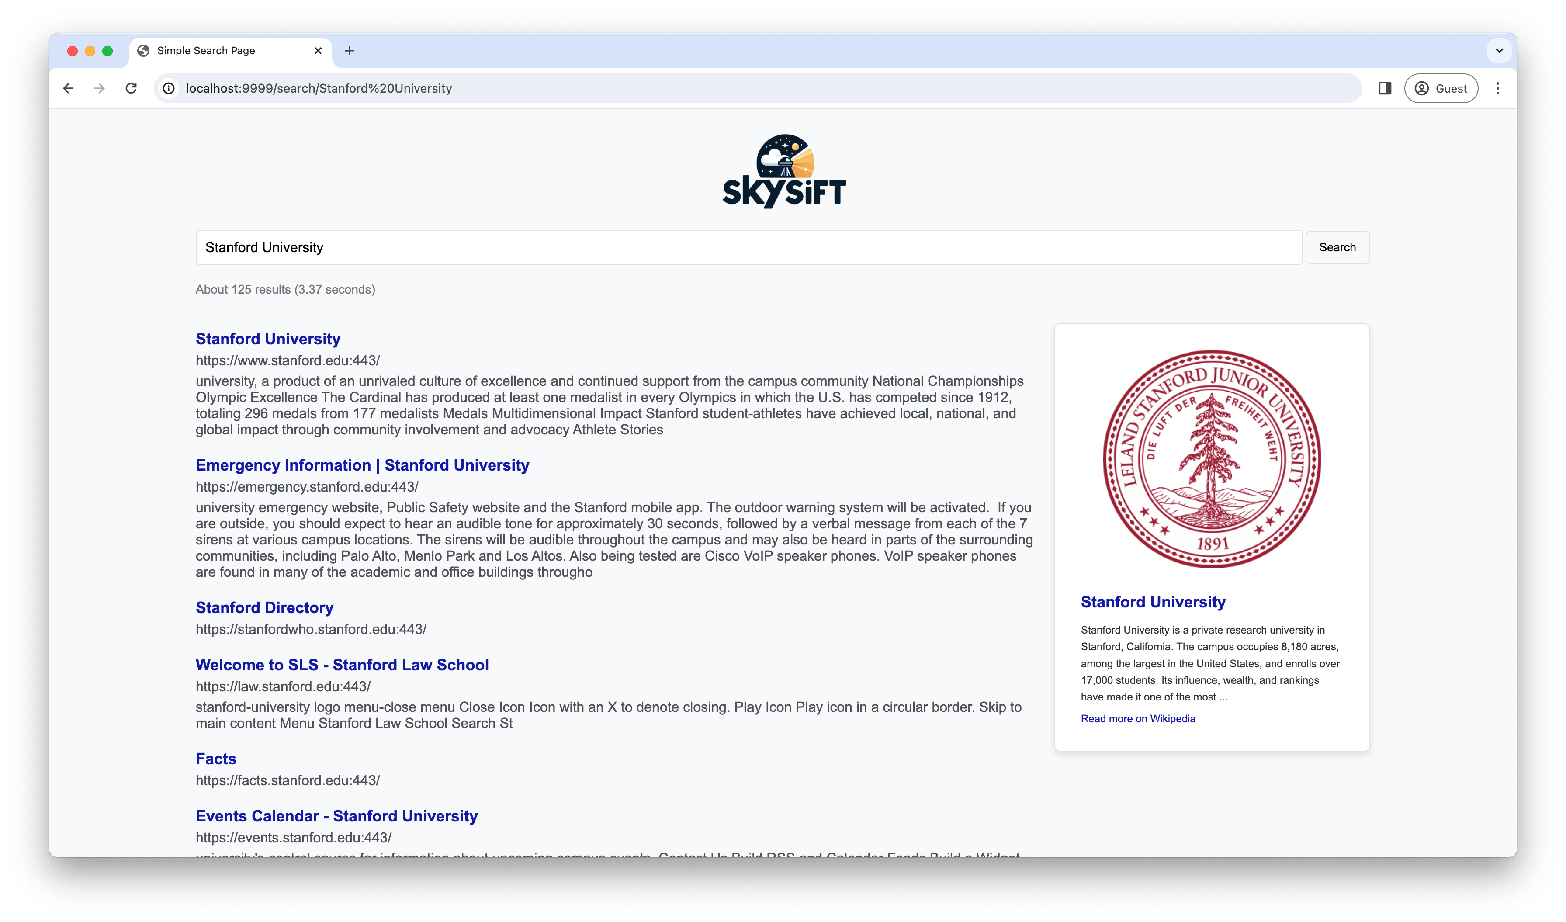Select the Simple Search Page tab
The image size is (1566, 922).
point(230,51)
